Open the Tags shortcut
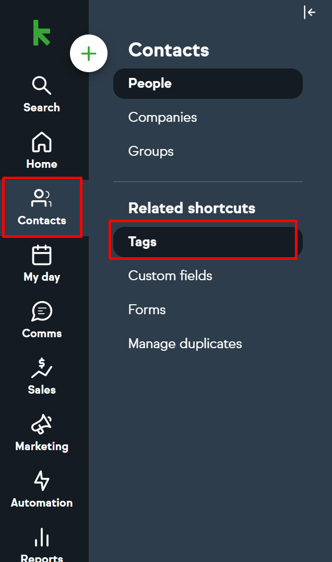Image resolution: width=332 pixels, height=562 pixels. tap(208, 242)
